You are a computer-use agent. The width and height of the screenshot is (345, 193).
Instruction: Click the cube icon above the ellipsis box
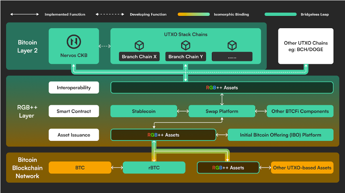[232, 45]
